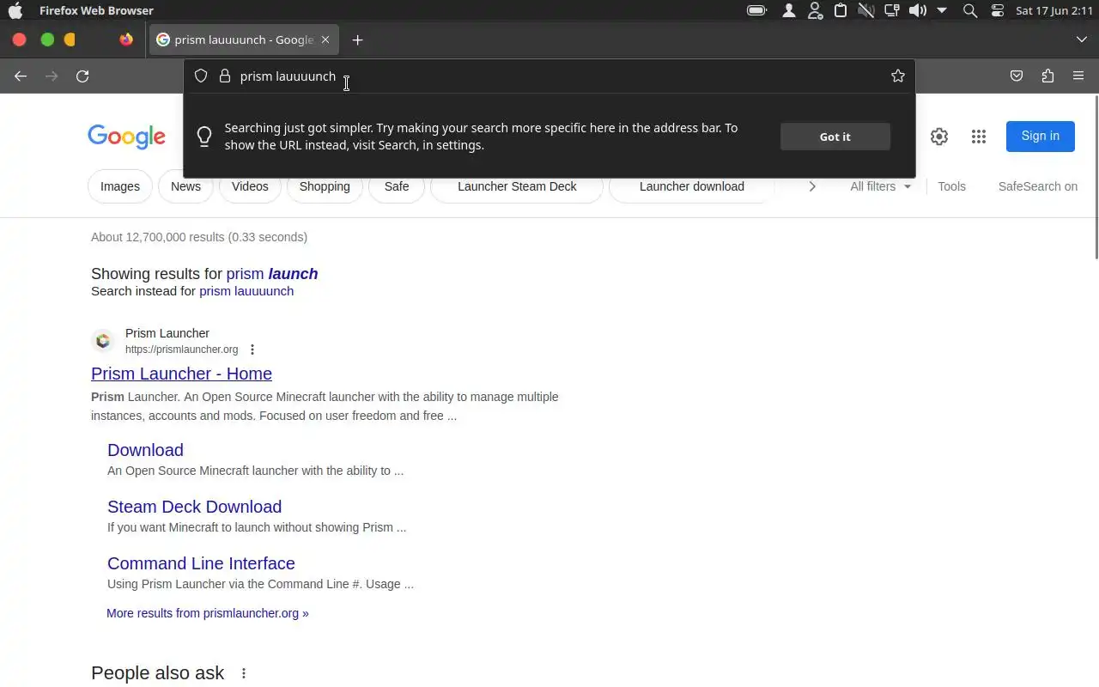Click the Sign in button
The width and height of the screenshot is (1099, 687).
(x=1041, y=136)
